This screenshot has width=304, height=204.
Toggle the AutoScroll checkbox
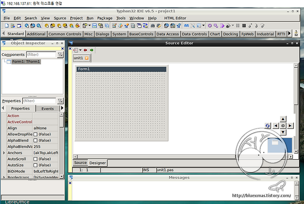pyautogui.click(x=35, y=159)
